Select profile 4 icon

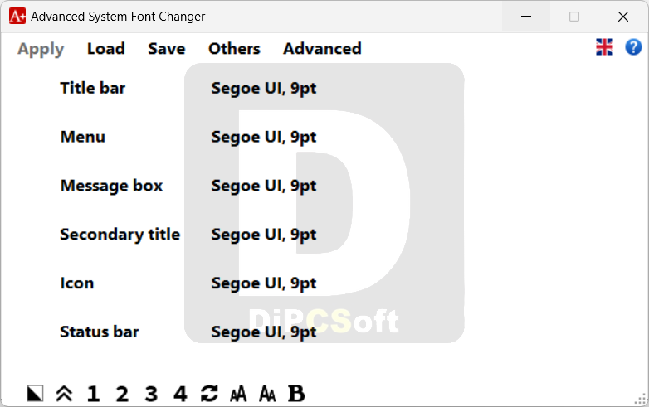click(x=180, y=394)
